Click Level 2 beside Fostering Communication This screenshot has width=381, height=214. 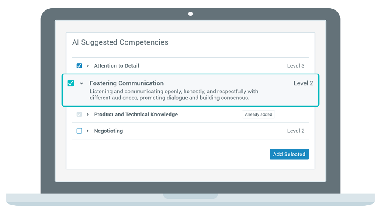[x=303, y=83]
